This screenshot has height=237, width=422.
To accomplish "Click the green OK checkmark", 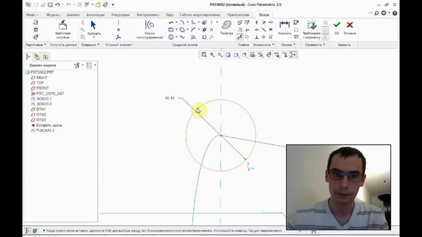I will [337, 25].
